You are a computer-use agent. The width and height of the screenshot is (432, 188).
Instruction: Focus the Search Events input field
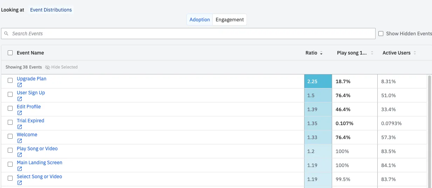[x=188, y=34]
